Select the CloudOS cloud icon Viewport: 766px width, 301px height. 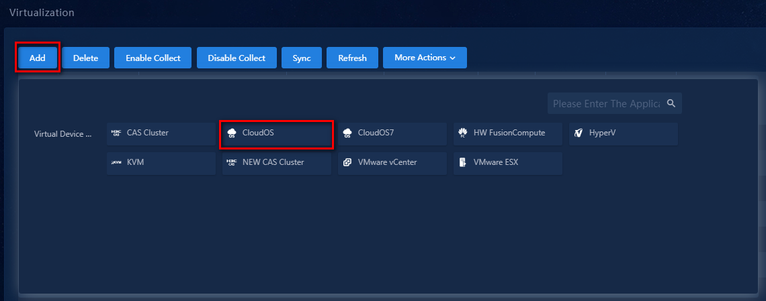[x=232, y=133]
